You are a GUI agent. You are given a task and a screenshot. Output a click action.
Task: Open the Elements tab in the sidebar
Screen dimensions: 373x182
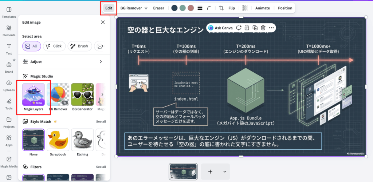(x=9, y=31)
